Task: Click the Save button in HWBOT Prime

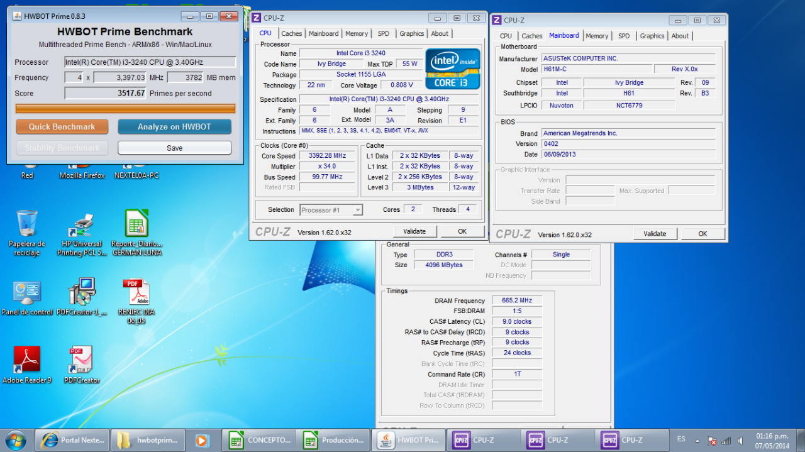Action: (x=174, y=148)
